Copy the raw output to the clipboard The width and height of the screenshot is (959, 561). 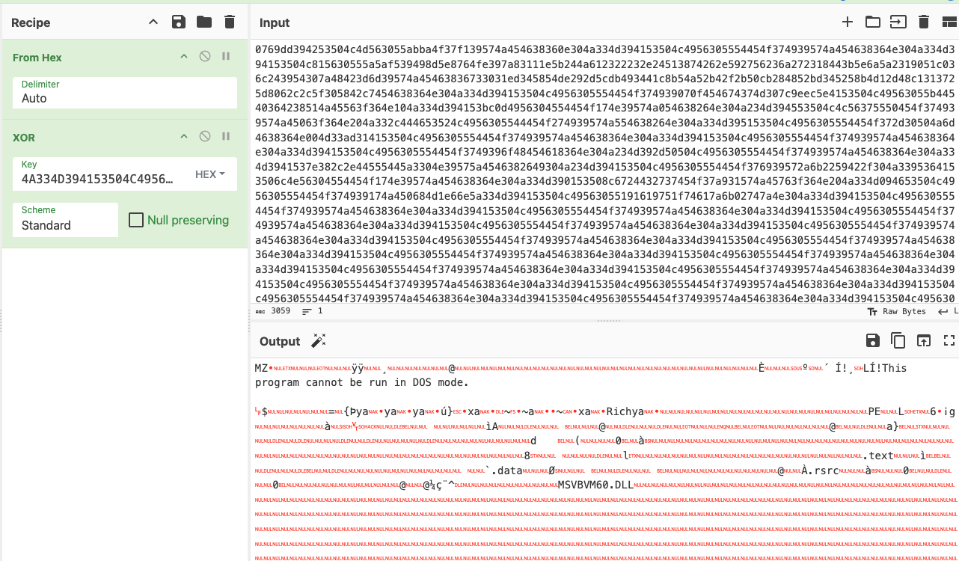[x=898, y=341]
